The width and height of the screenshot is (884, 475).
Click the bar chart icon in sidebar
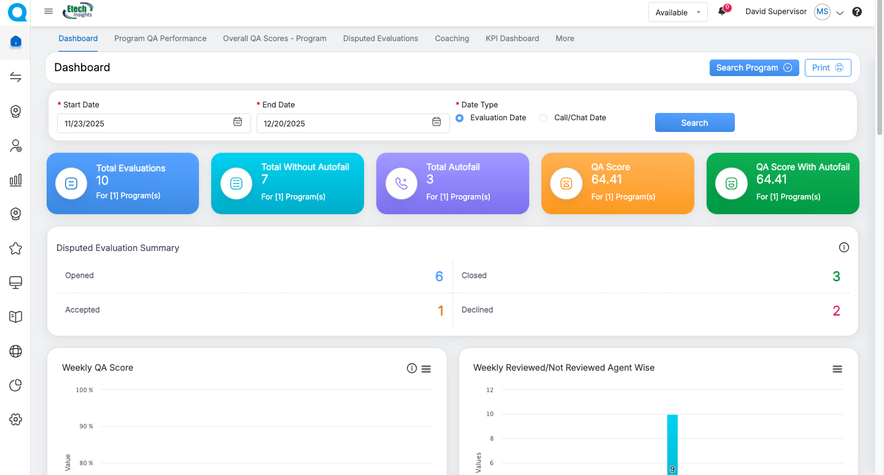coord(16,180)
